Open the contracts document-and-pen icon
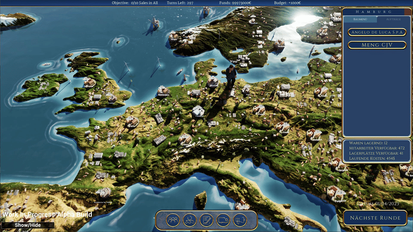413x232 pixels. point(206,220)
